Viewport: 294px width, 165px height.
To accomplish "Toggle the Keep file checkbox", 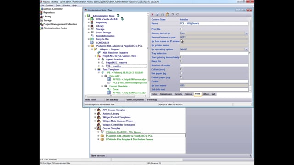I will click(x=181, y=61).
